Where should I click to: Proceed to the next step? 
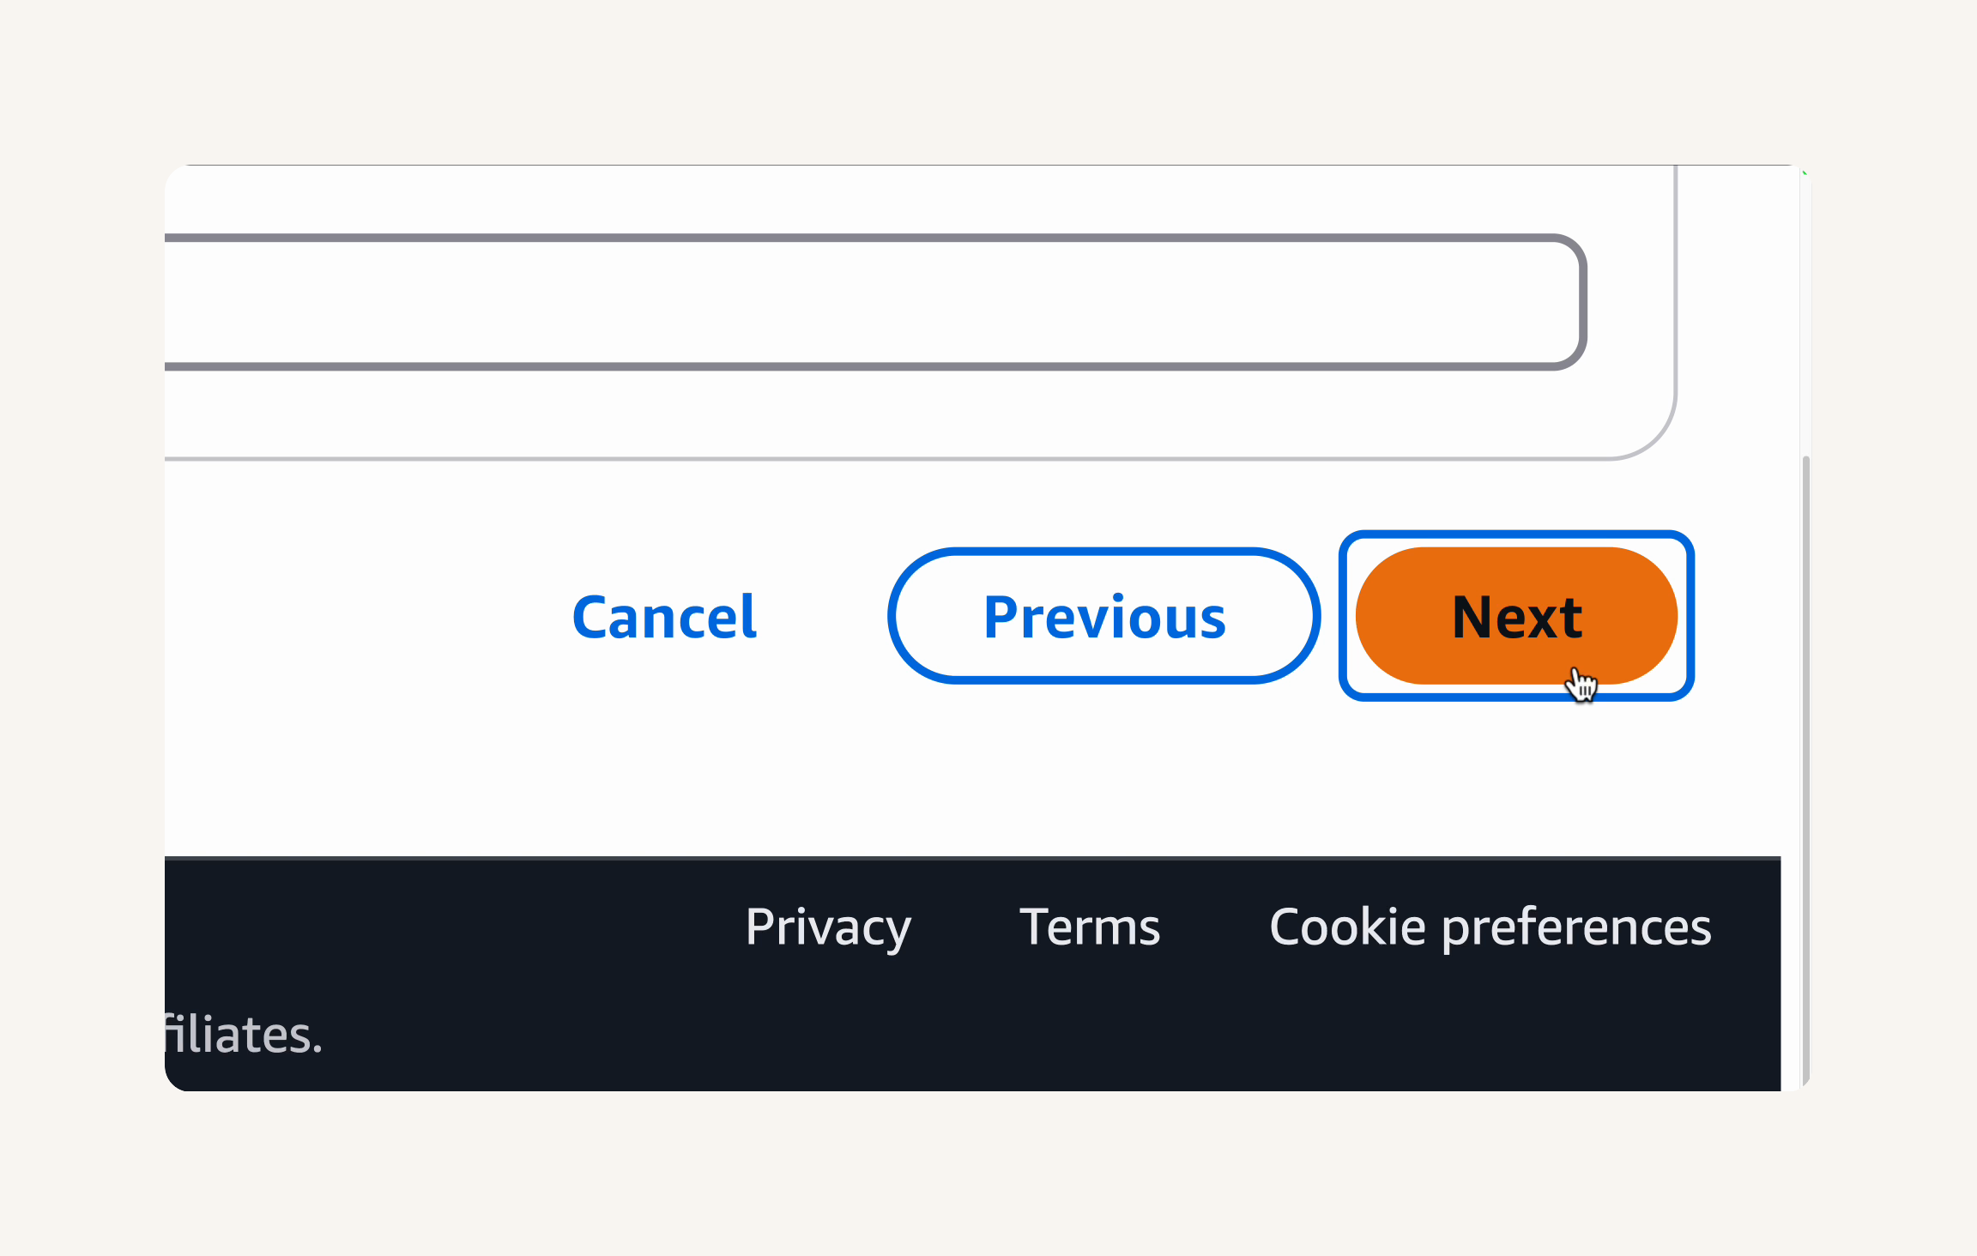pos(1516,616)
